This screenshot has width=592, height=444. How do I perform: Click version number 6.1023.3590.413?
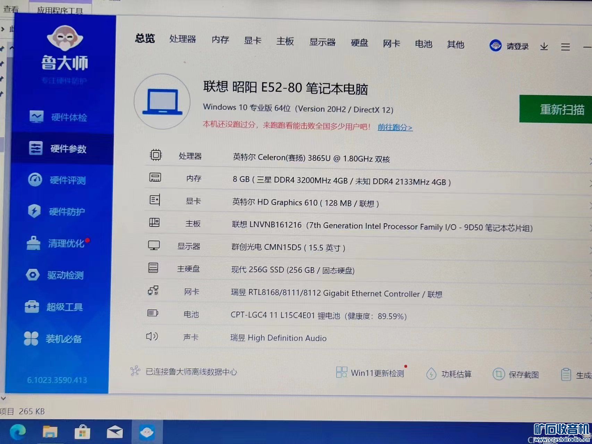(x=57, y=380)
